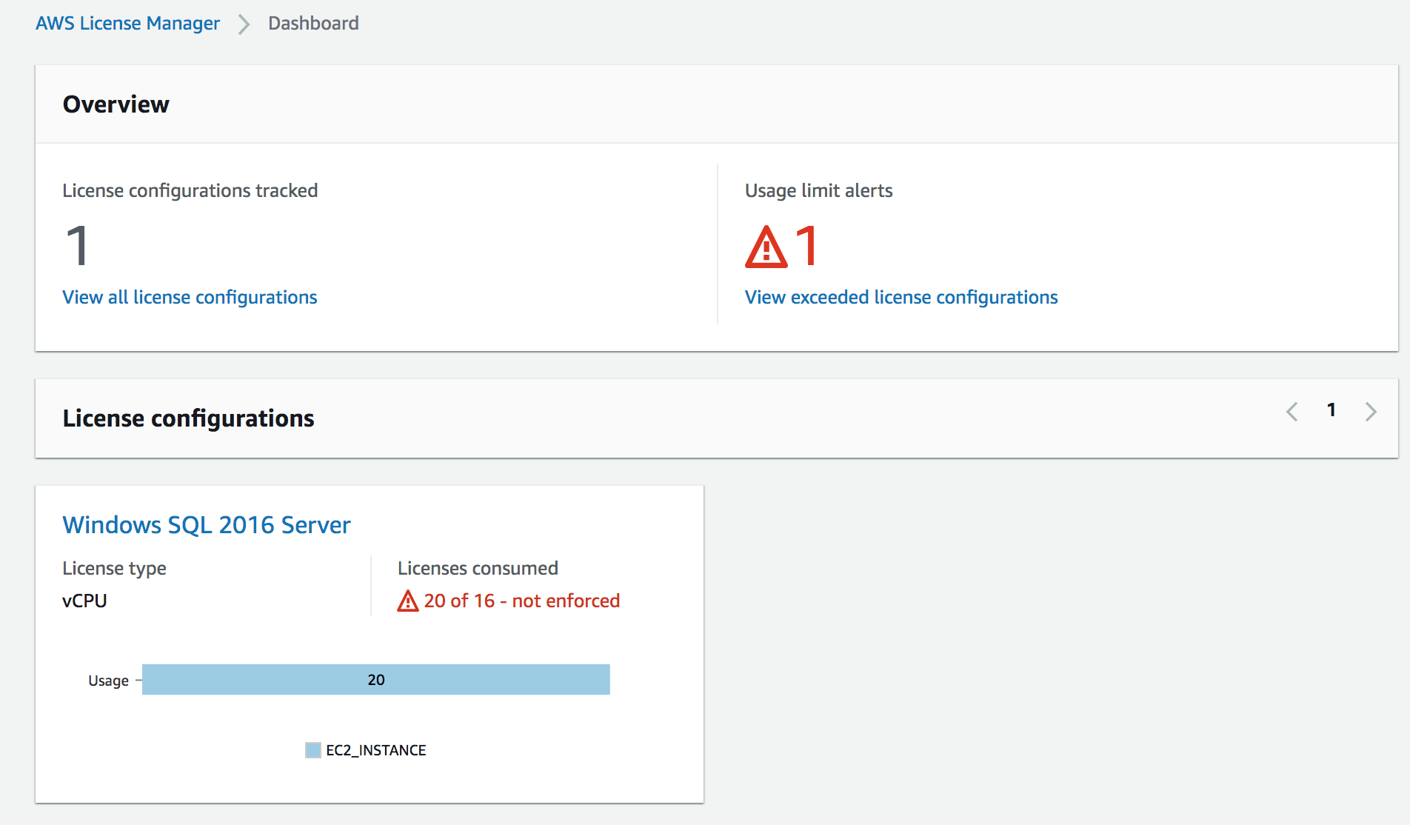Click the 20 of 16 not enforced text
Screen dimensions: 1410x825
[x=521, y=601]
